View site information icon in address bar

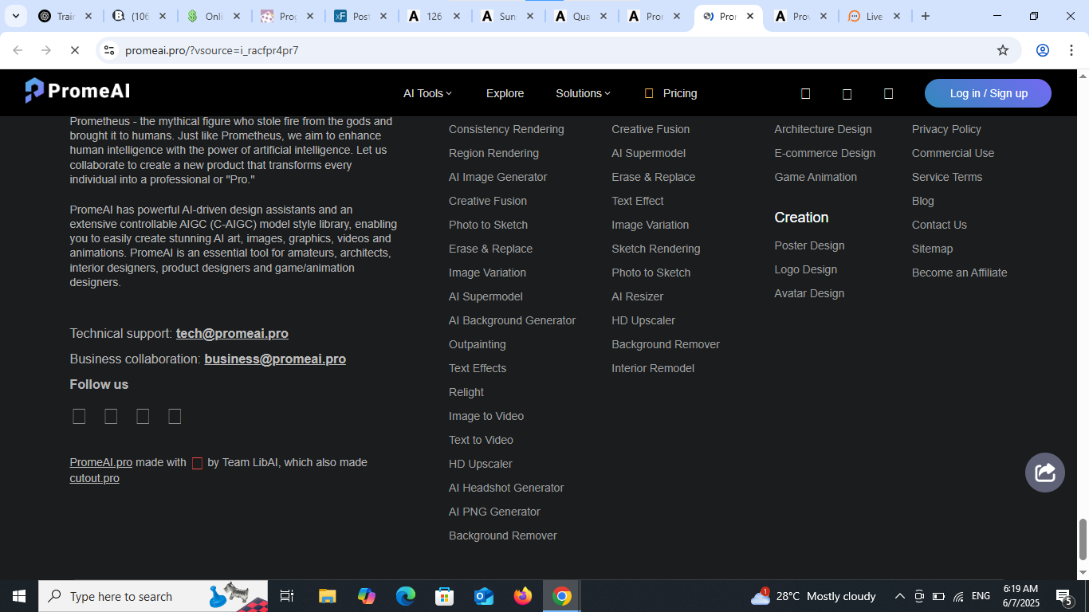pos(110,50)
